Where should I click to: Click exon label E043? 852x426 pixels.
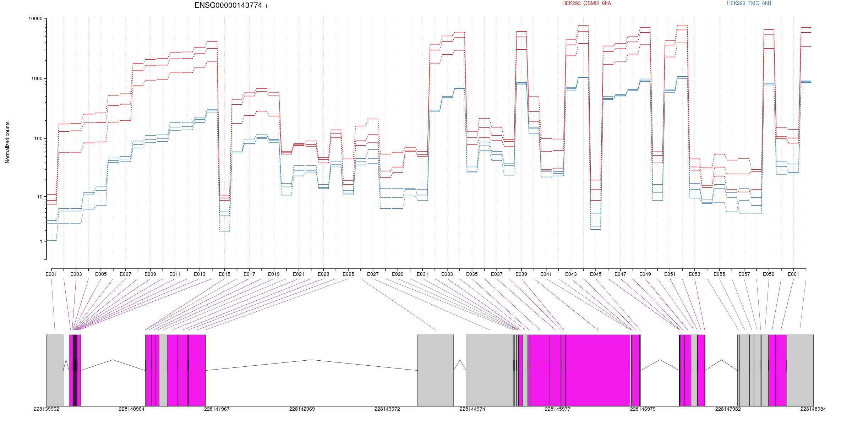tap(571, 274)
